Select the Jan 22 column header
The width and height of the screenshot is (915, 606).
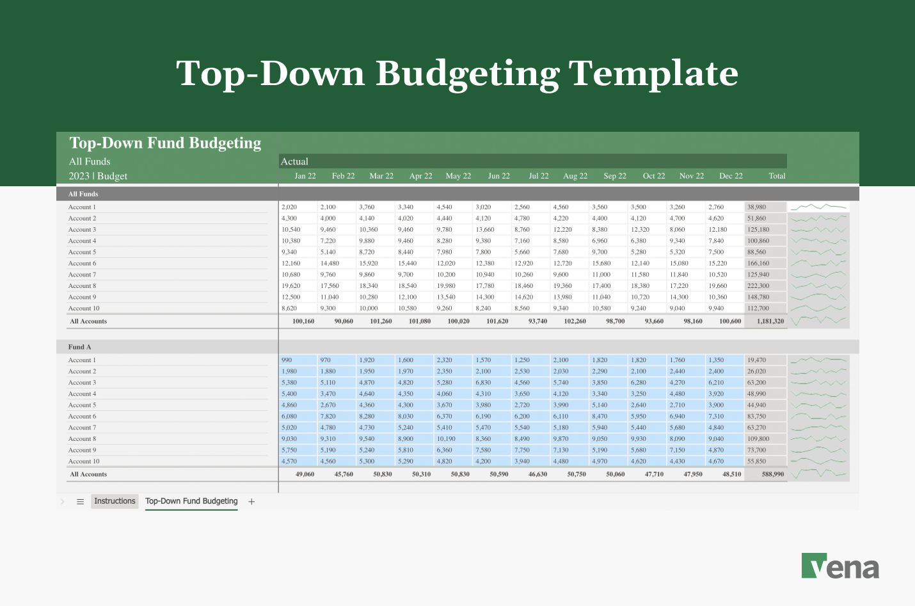point(305,176)
